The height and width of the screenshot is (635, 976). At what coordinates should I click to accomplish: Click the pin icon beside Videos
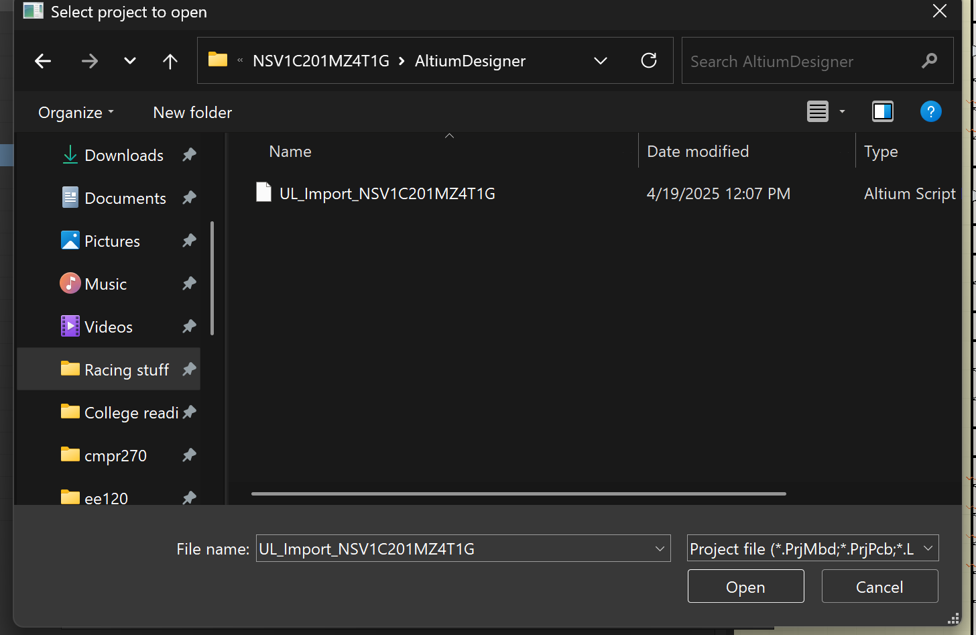[189, 327]
